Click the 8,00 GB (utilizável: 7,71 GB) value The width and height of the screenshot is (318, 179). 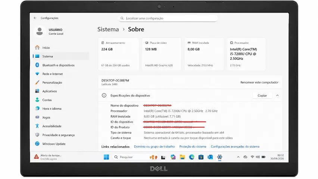point(162,116)
